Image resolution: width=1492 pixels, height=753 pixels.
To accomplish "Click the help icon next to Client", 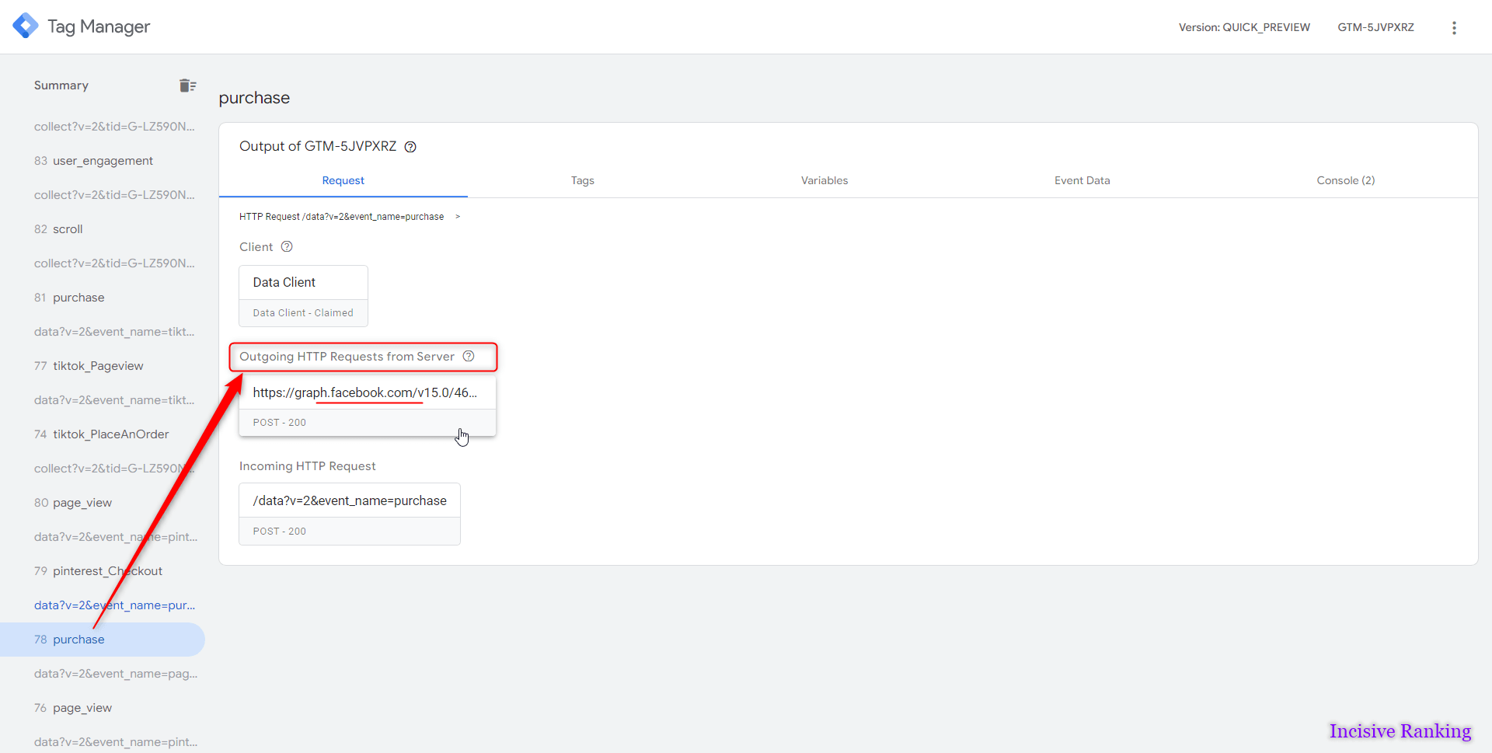I will [x=287, y=246].
